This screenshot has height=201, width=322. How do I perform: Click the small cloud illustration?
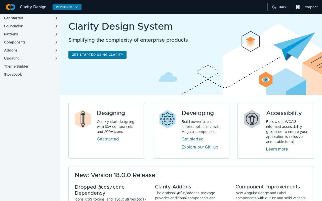pos(168,77)
